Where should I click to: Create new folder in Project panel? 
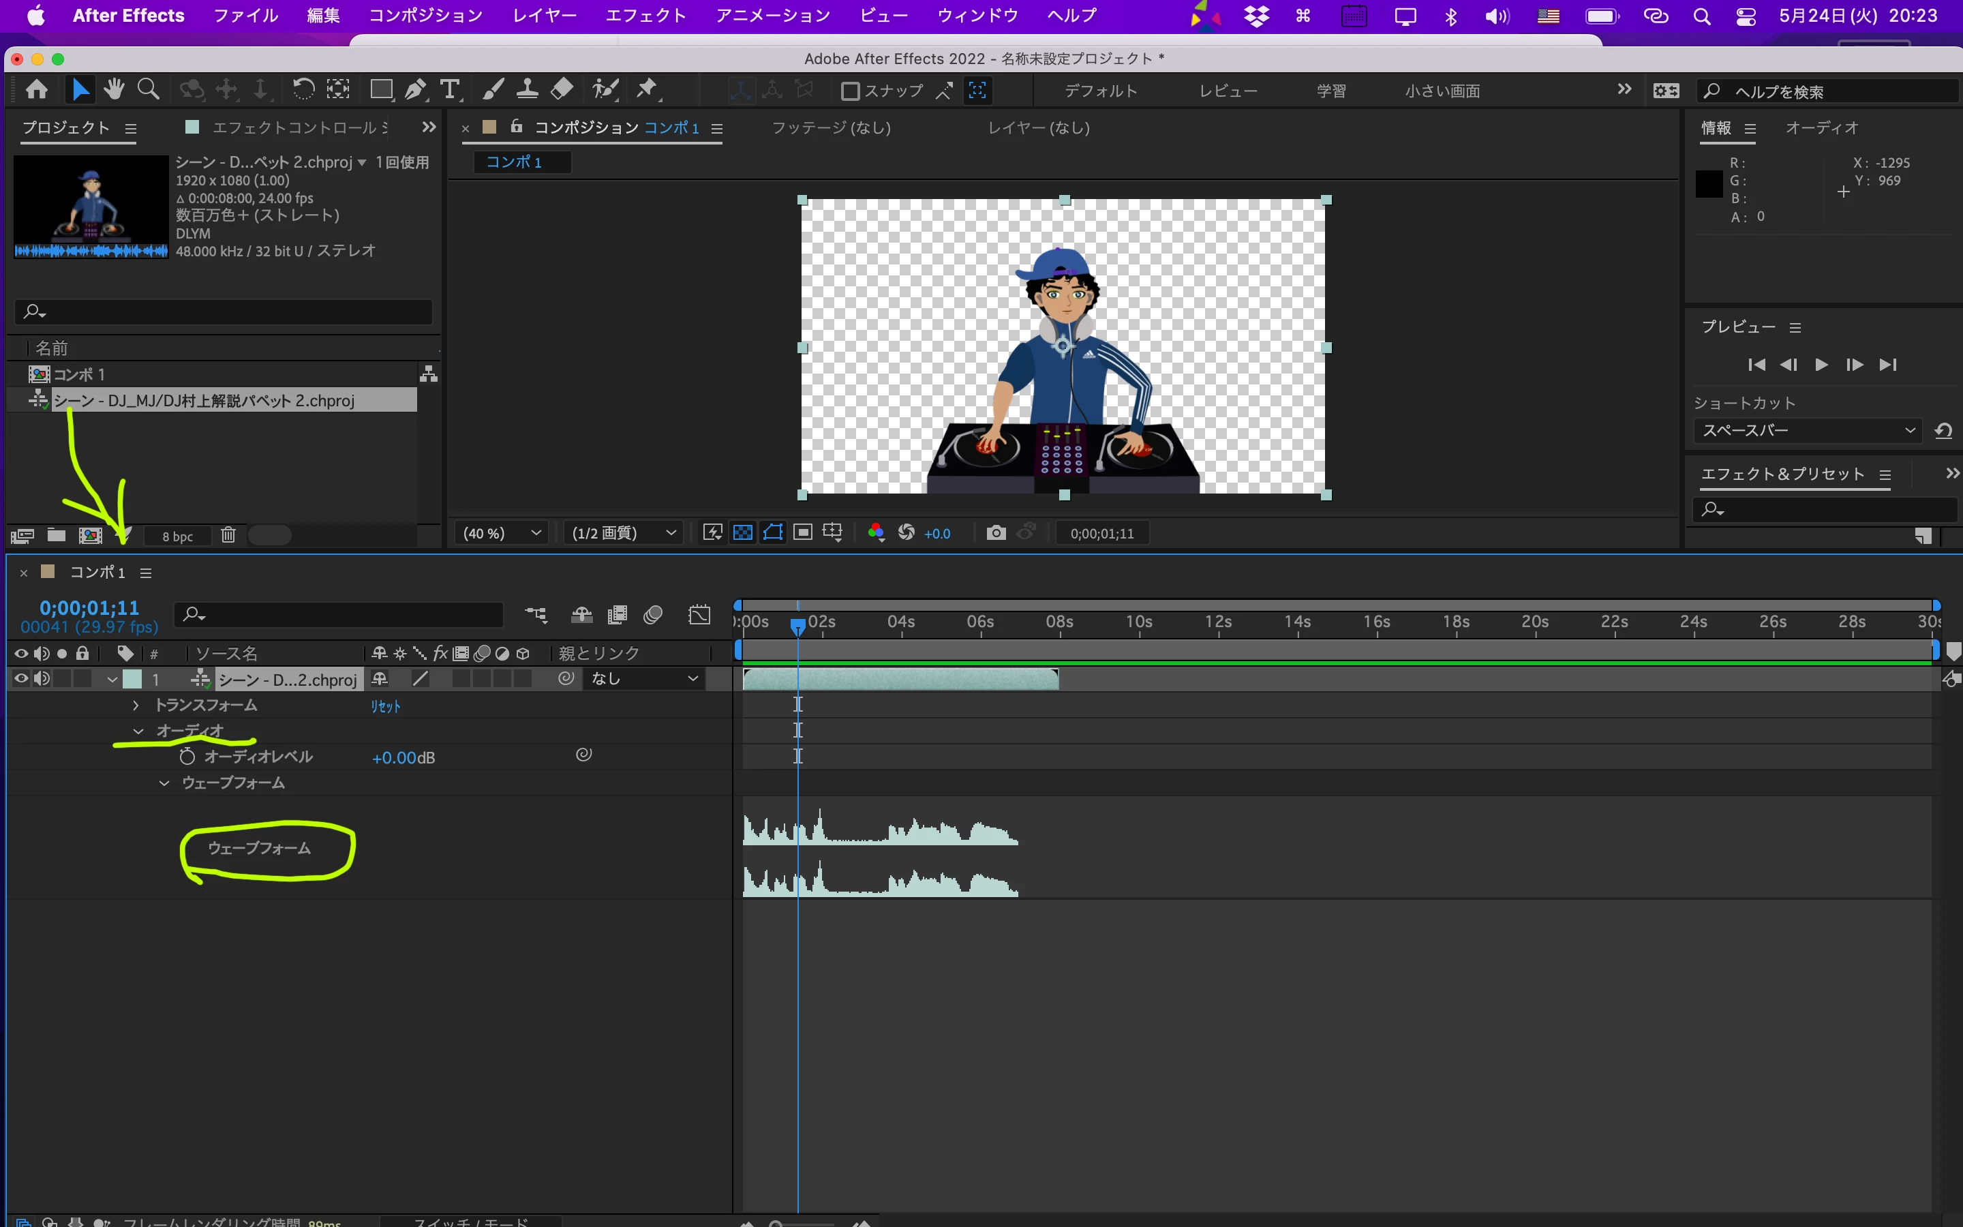click(x=56, y=535)
